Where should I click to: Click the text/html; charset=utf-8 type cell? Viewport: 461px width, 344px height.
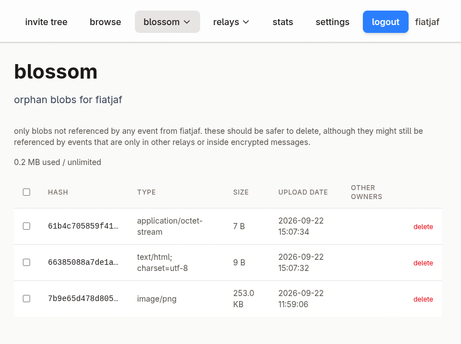162,263
